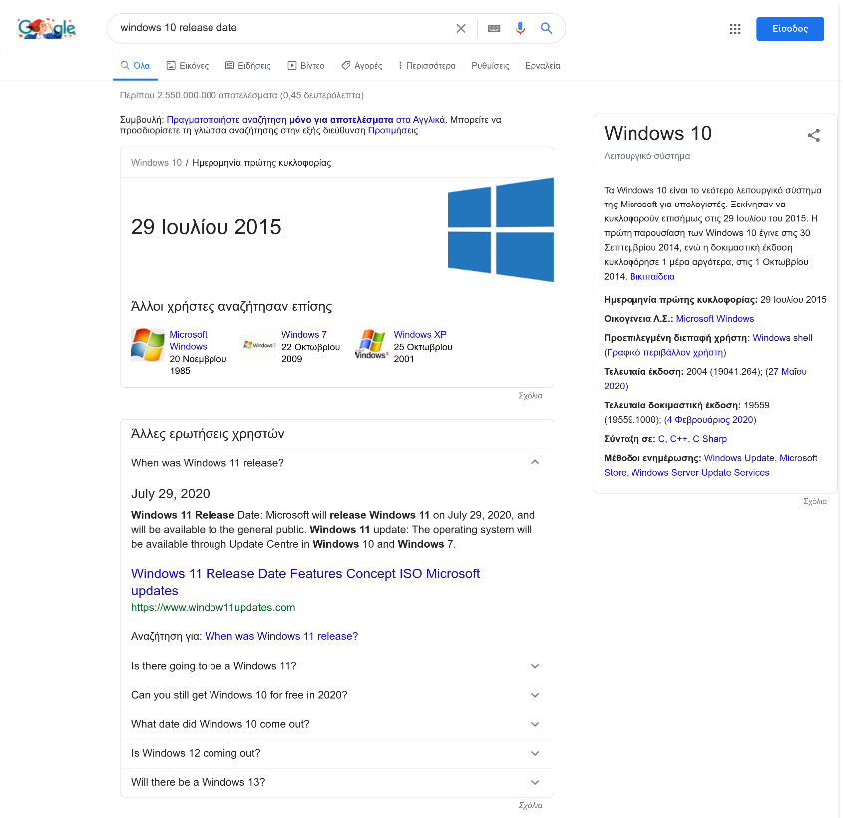The height and width of the screenshot is (818, 843).
Task: Open the Γραφικό περιβάλλον χρήστη link
Action: 665,352
